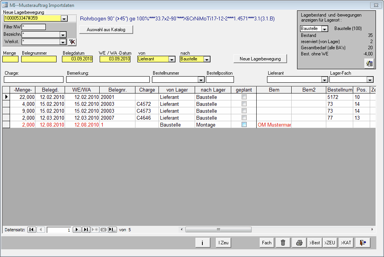Screen dimensions: 384x257
Task: Toggle geplant checkbox in the red Montage row
Action: tap(244, 125)
